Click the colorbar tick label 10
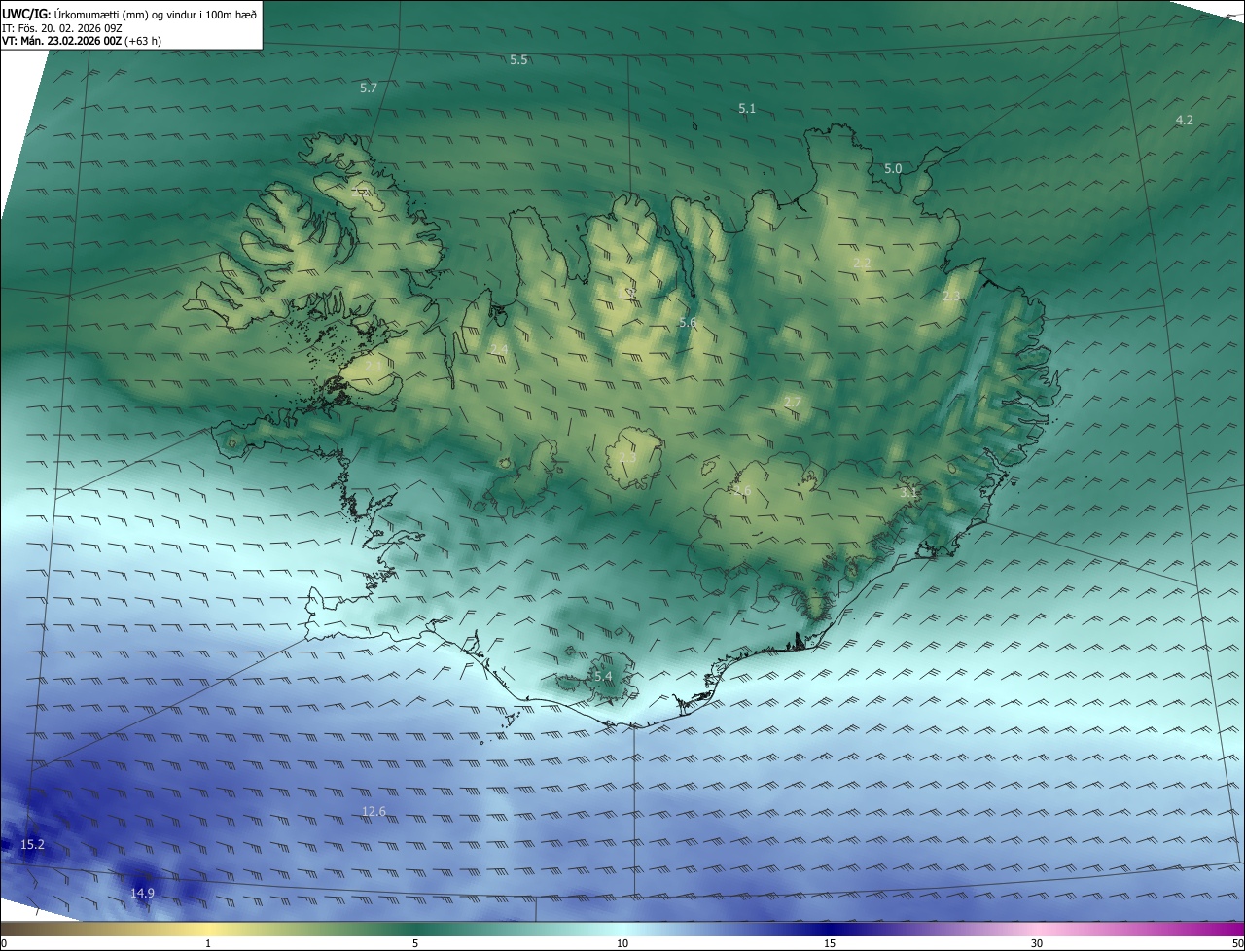 (622, 943)
